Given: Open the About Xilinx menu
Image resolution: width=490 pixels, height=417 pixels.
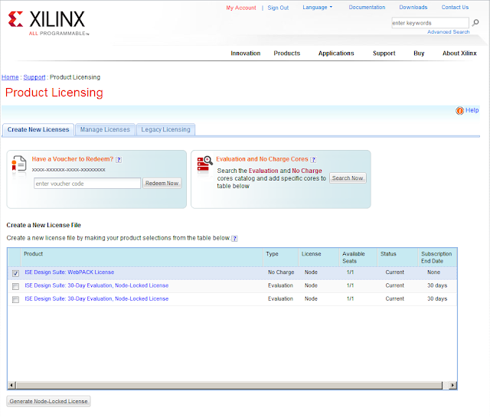Looking at the screenshot, I should click(x=459, y=54).
